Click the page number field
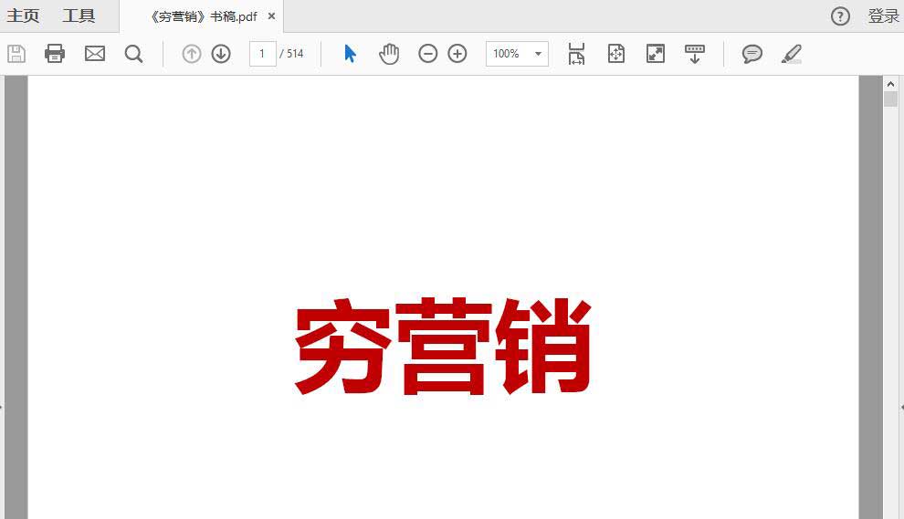Viewport: 904px width, 519px height. click(x=262, y=54)
